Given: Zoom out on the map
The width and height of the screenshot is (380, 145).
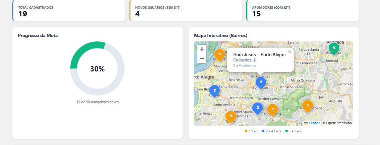Looking at the screenshot, I should 202,58.
